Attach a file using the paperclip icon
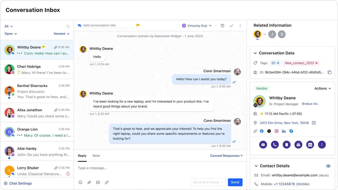338x190 pixels. click(89, 182)
